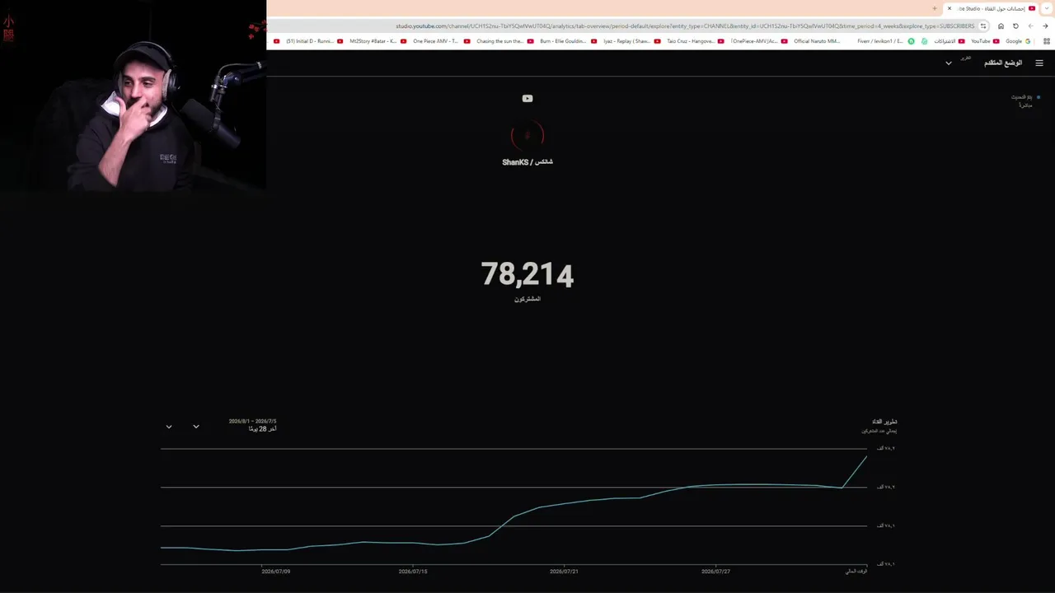This screenshot has width=1055, height=593.
Task: Click the الوقت الحالي axis label
Action: click(x=856, y=571)
